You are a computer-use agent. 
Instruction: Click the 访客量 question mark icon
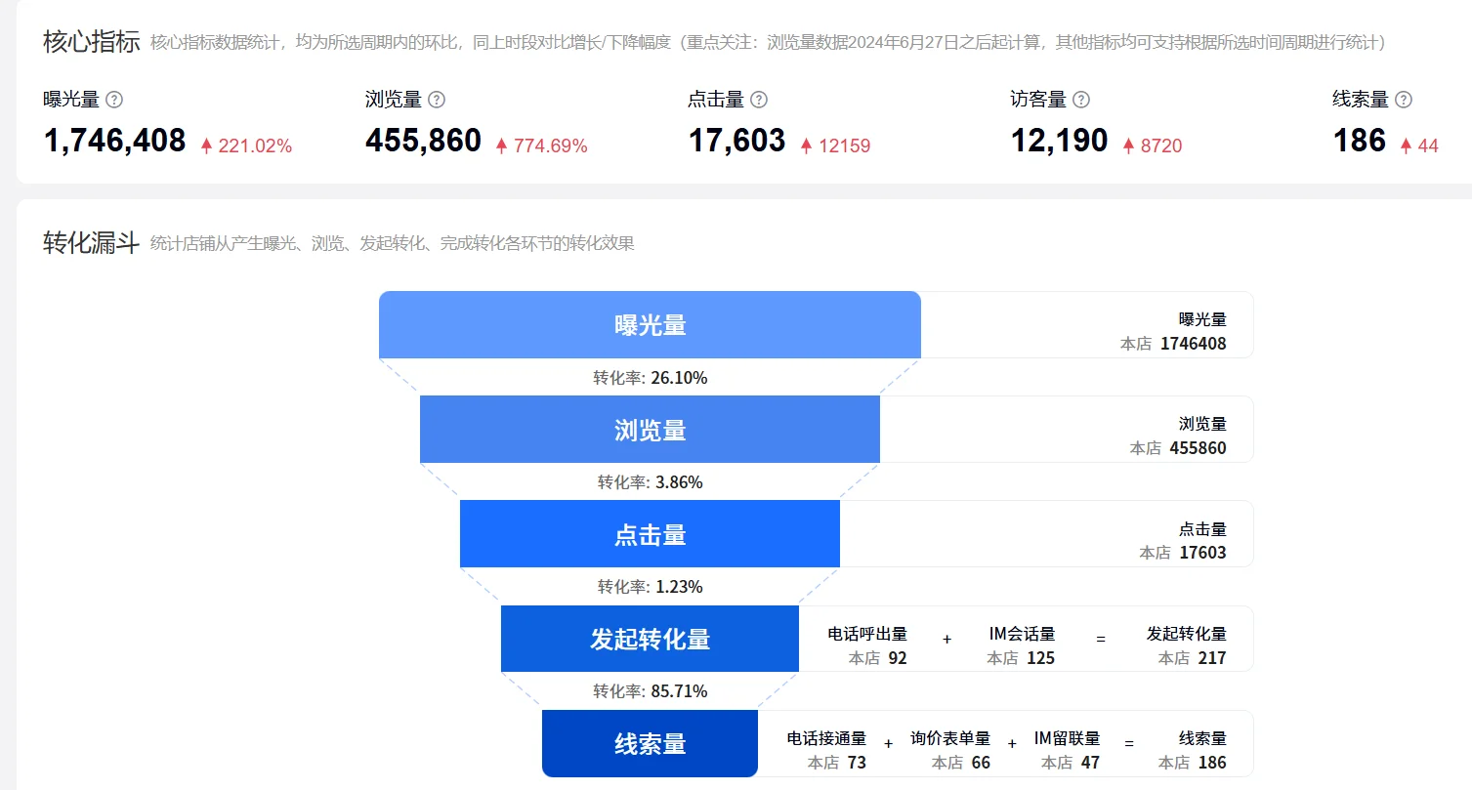point(1079,98)
